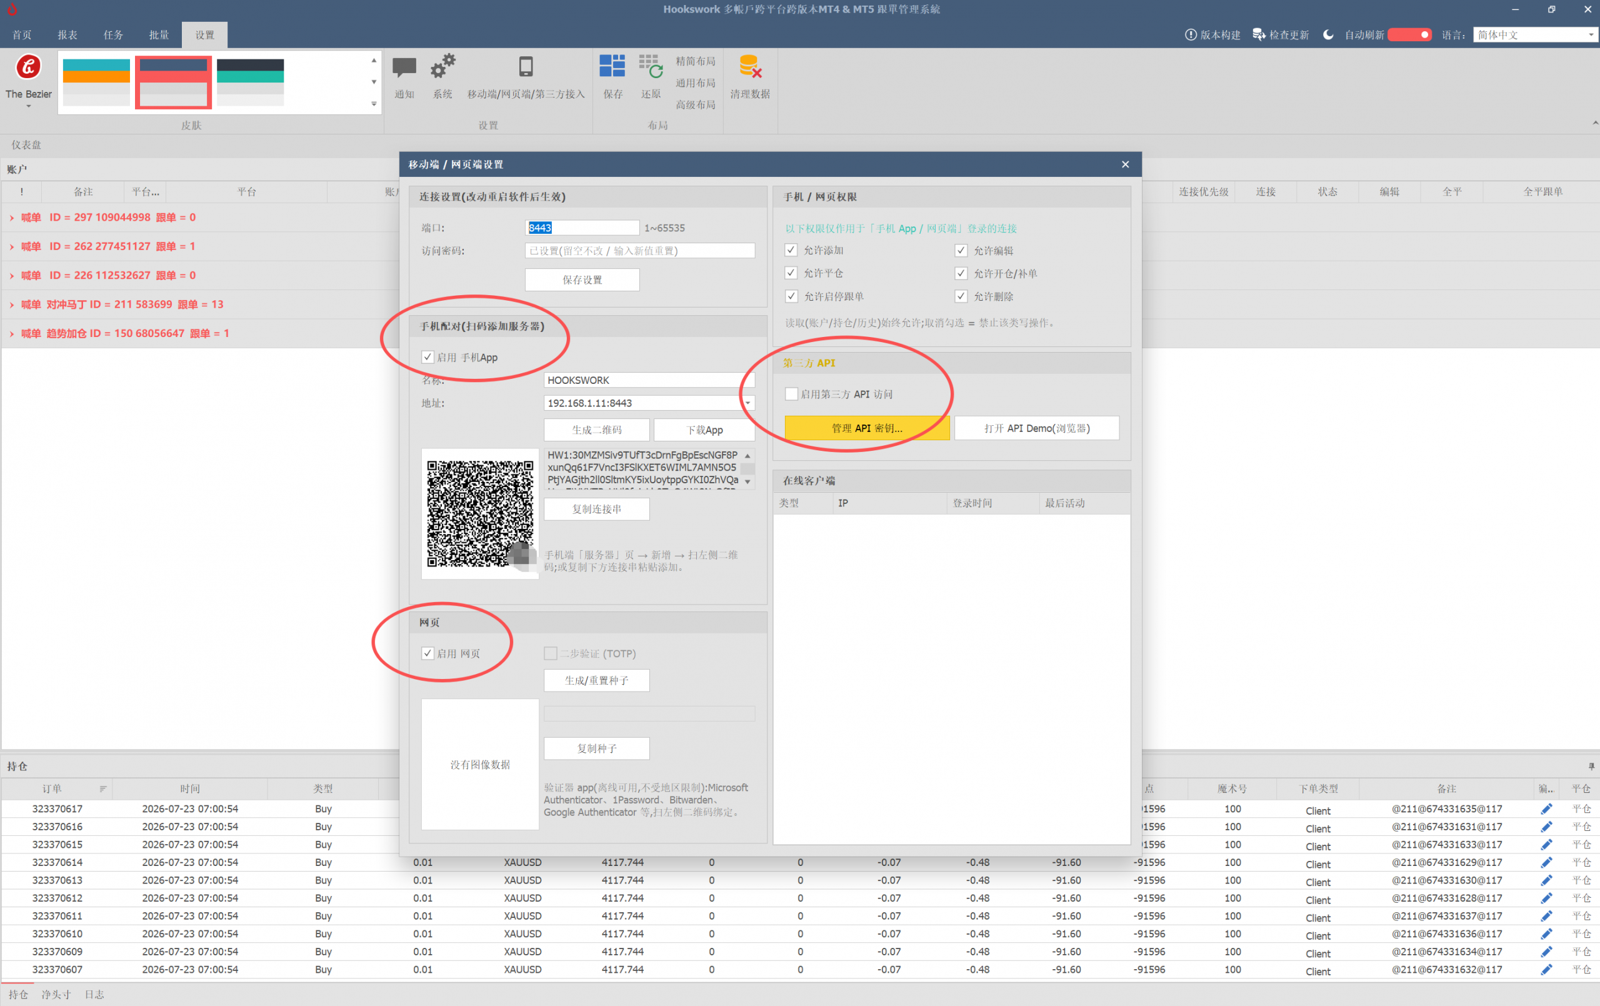Enable the 启用第三方 API 访问 checkbox

point(791,394)
